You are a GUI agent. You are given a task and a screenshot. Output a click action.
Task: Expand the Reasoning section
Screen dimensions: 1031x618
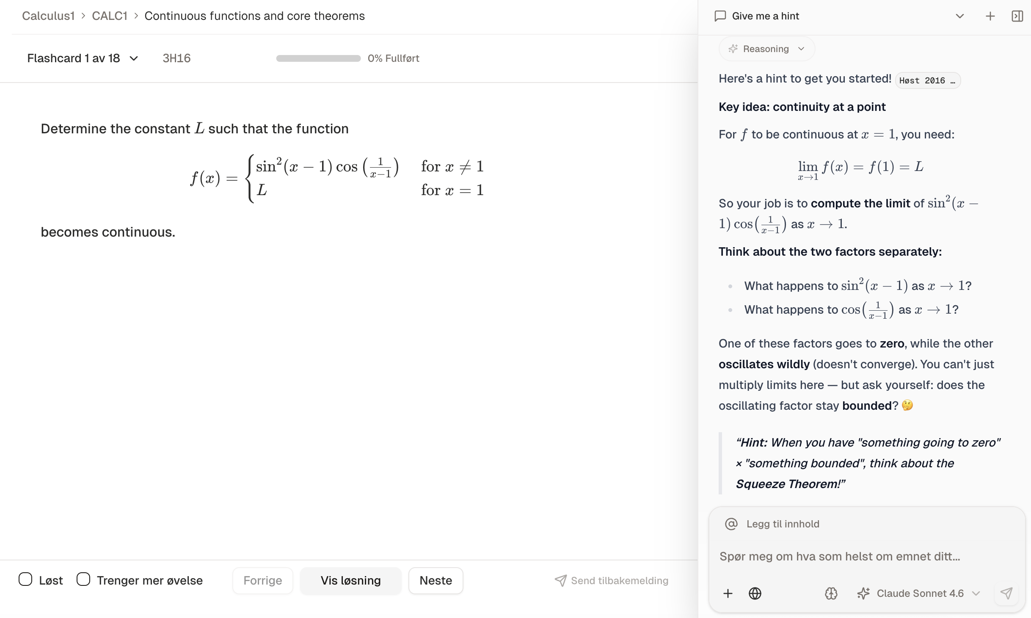point(766,49)
